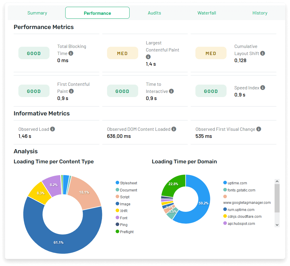The height and width of the screenshot is (266, 290).
Task: Click the First Contentful Paint info icon
Action: point(71,91)
